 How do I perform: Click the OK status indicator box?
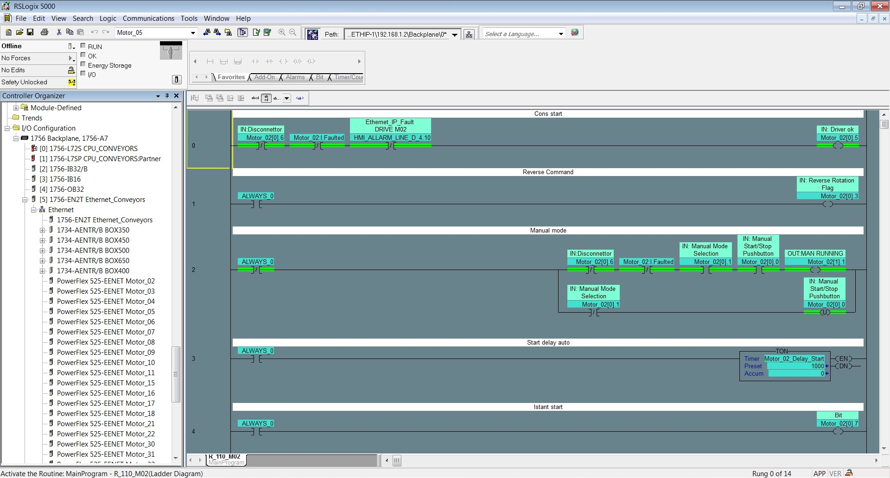[83, 55]
